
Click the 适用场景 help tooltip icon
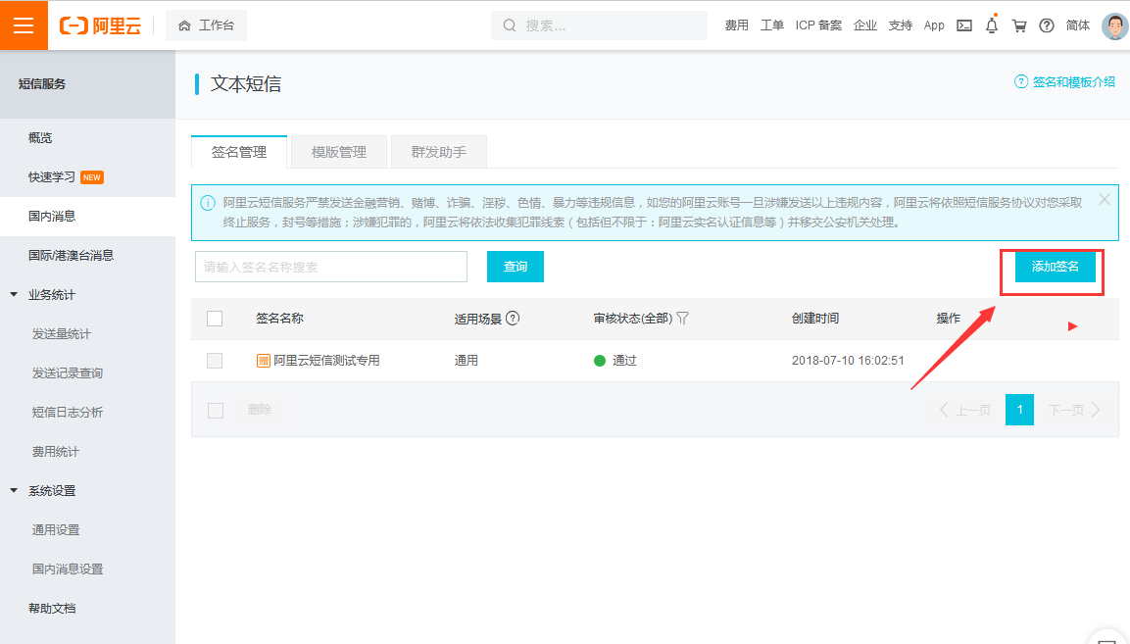click(513, 319)
